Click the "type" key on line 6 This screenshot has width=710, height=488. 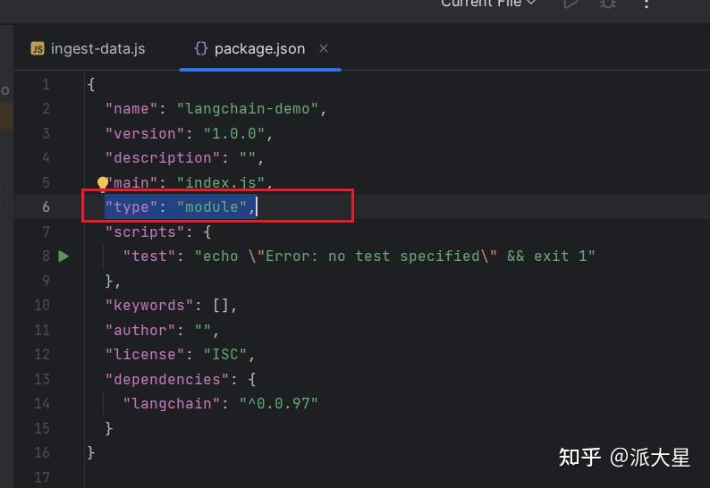point(131,206)
